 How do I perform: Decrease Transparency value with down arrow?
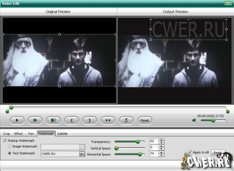(161, 143)
